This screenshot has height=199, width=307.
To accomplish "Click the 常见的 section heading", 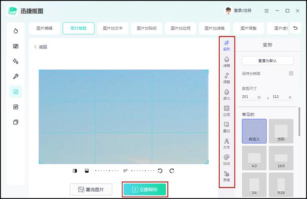I will [248, 114].
